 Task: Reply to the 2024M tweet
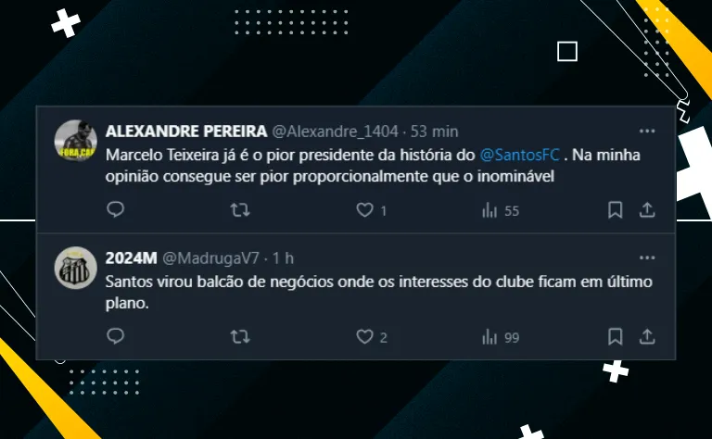pos(115,336)
